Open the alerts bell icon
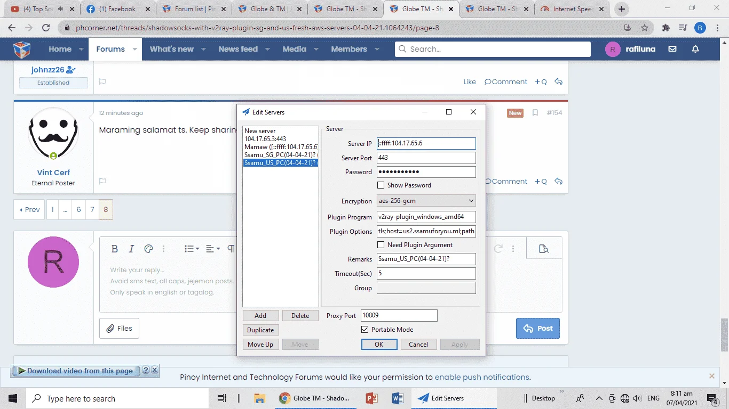The image size is (729, 409). click(x=695, y=49)
